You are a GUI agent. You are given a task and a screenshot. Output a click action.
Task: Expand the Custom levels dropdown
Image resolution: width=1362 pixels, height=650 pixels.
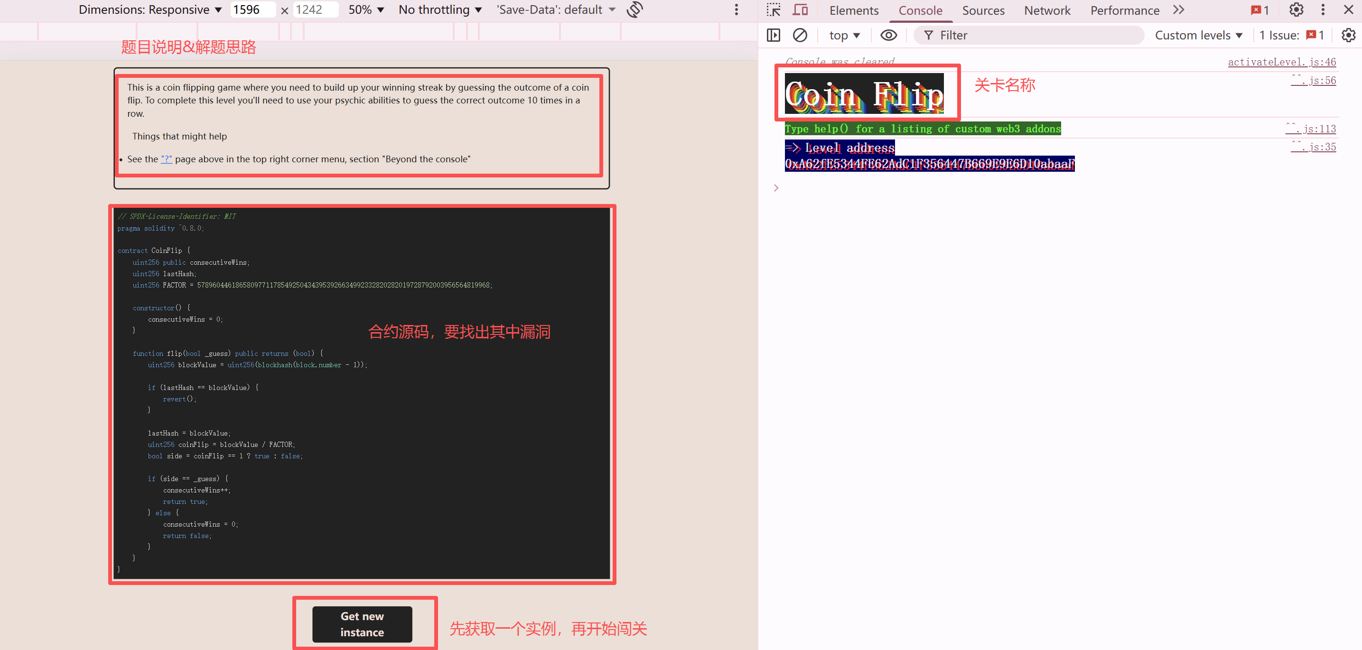coord(1198,36)
